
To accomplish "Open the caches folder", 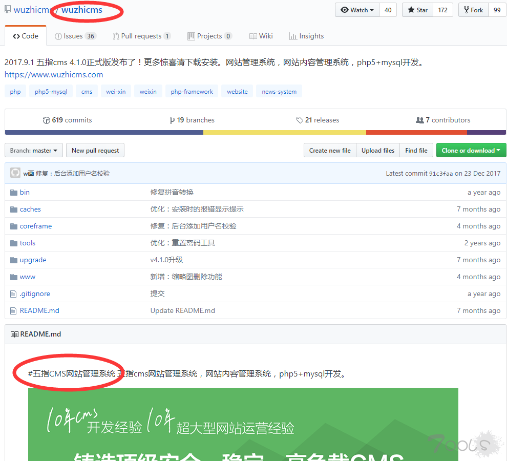I will (x=30, y=209).
